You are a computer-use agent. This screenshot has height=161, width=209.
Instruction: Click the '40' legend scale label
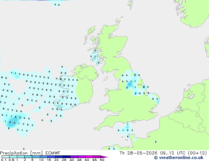(87, 160)
